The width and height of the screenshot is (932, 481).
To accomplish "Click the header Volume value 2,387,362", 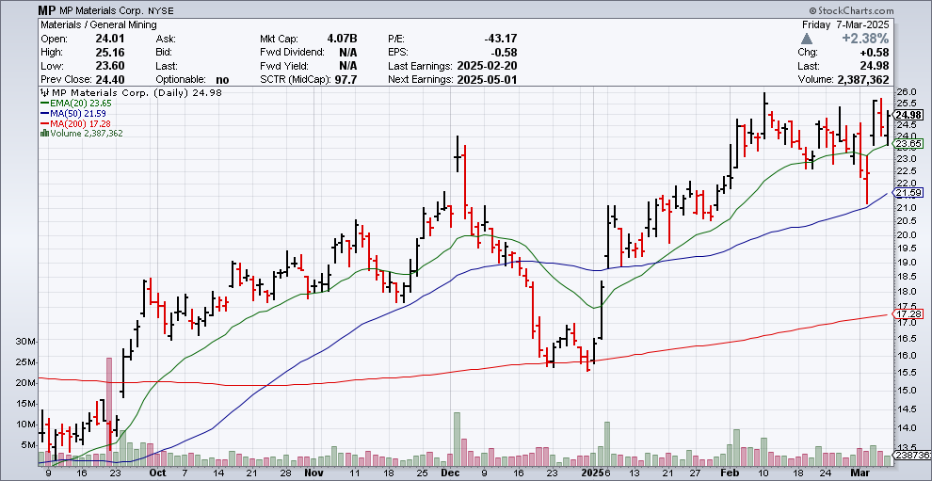I will (x=861, y=80).
